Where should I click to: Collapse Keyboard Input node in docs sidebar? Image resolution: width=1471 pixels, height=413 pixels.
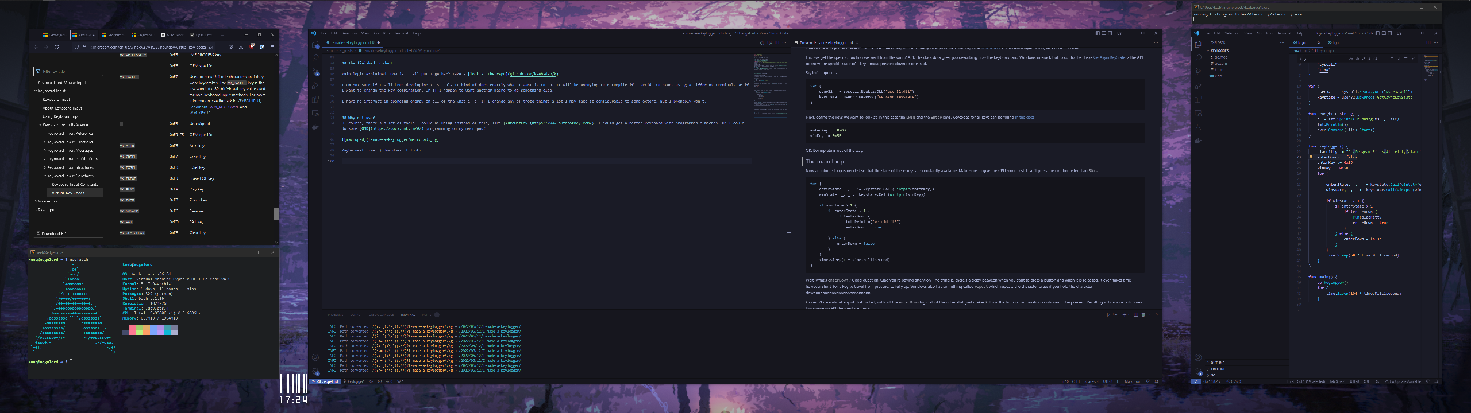[x=36, y=91]
